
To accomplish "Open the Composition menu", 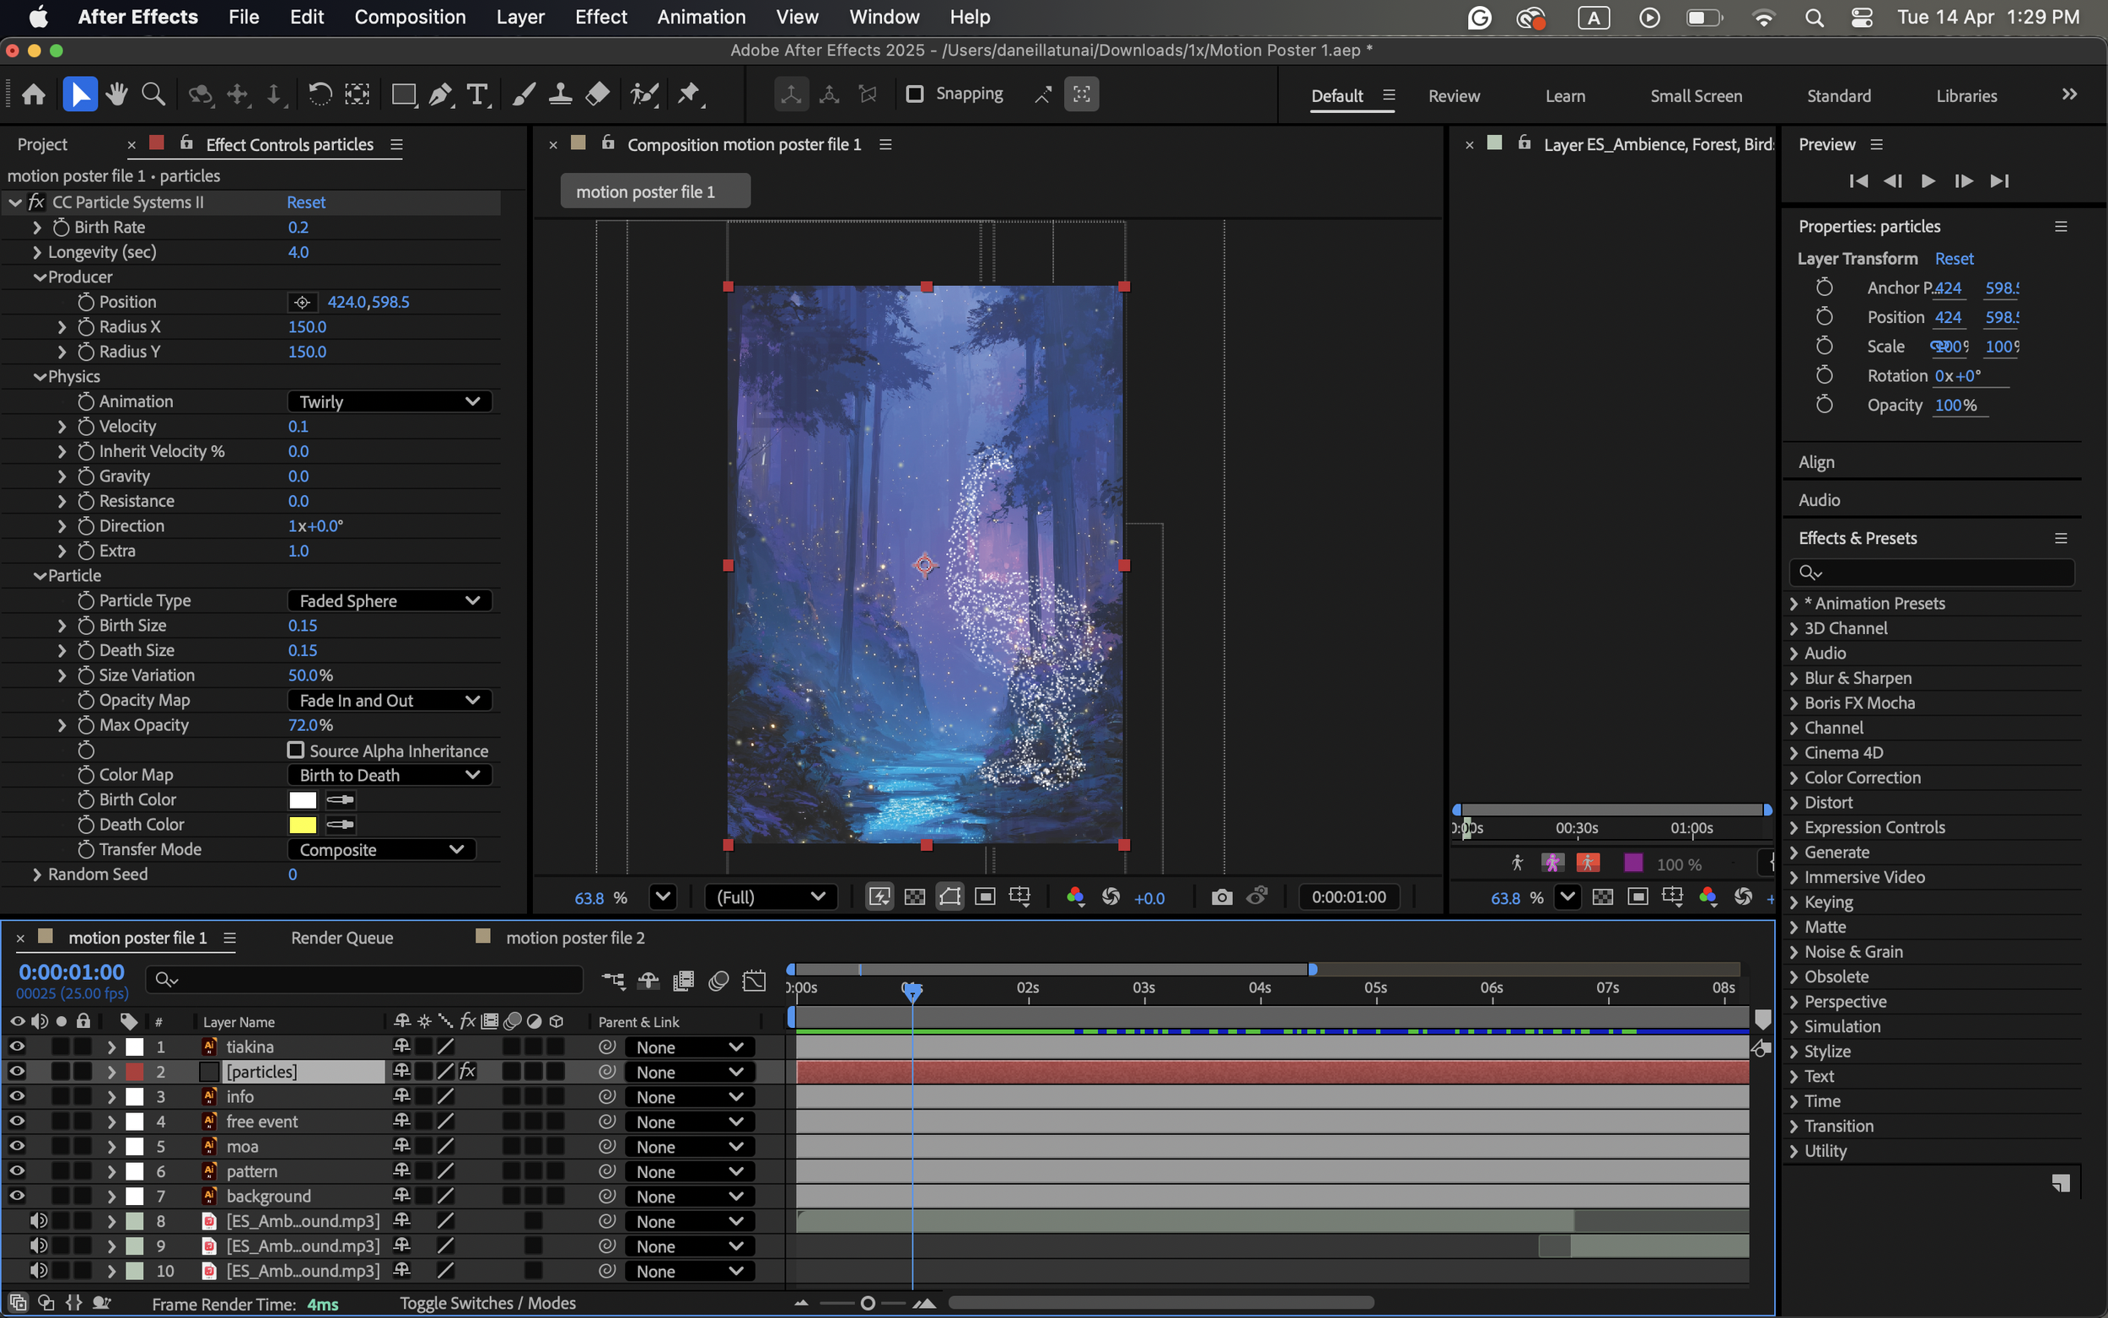I will [x=410, y=18].
